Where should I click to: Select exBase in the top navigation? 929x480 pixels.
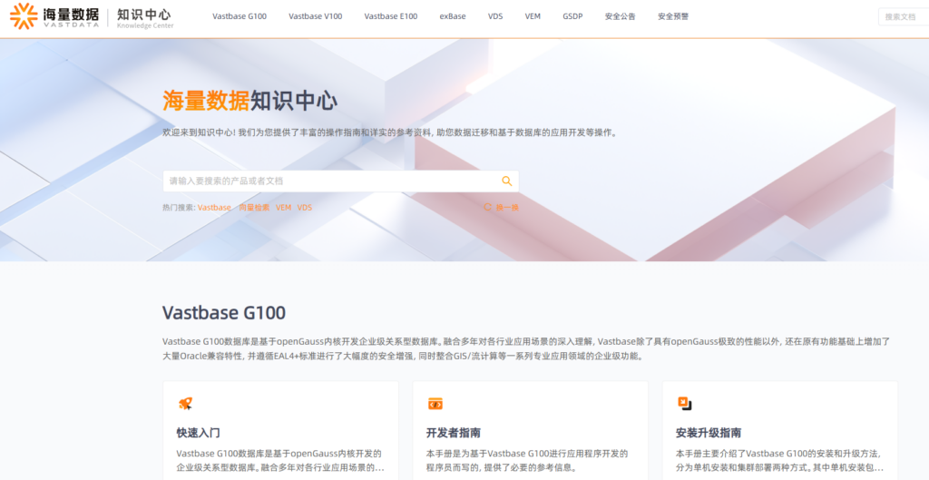(x=453, y=16)
